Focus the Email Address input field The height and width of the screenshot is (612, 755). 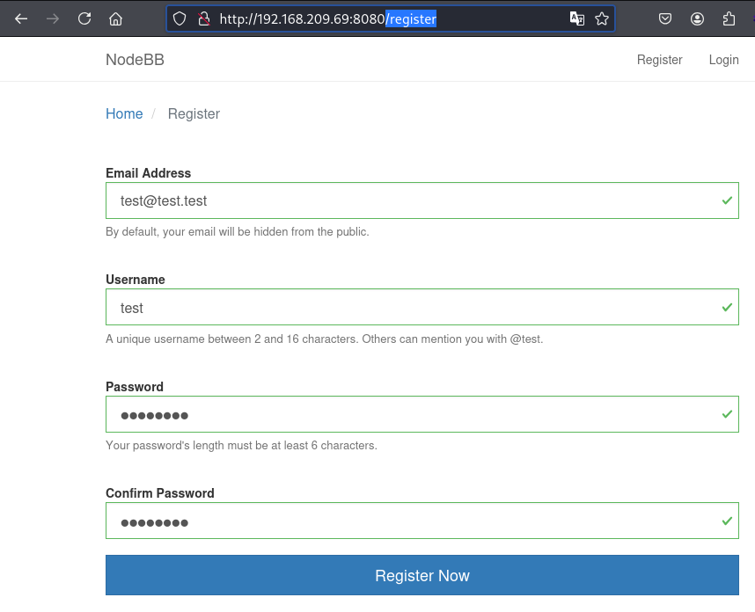coord(422,200)
